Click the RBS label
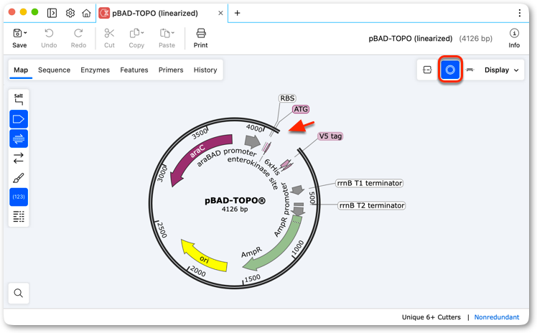 pyautogui.click(x=287, y=98)
